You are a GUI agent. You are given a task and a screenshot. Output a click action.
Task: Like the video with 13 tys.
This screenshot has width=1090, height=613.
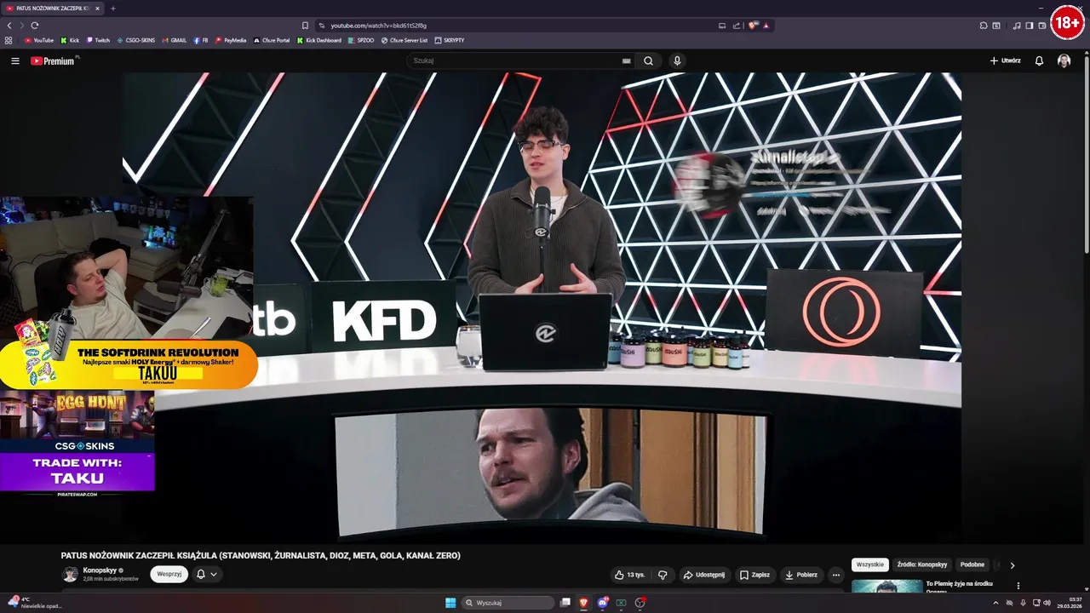click(x=629, y=575)
